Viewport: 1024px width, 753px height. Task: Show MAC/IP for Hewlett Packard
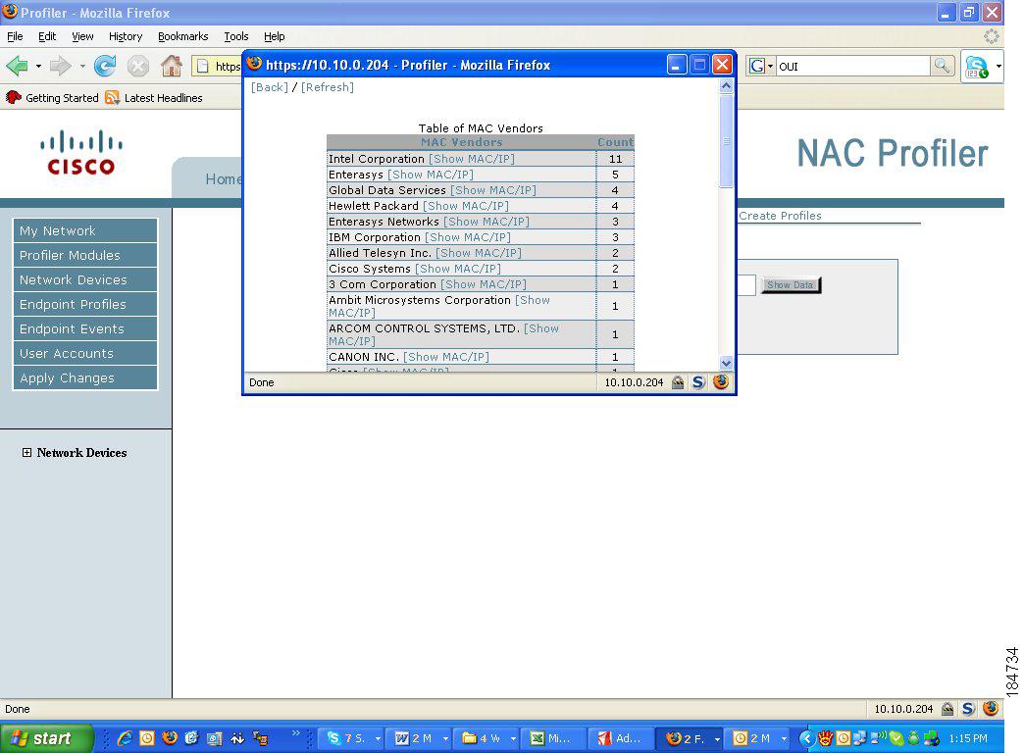pos(466,206)
